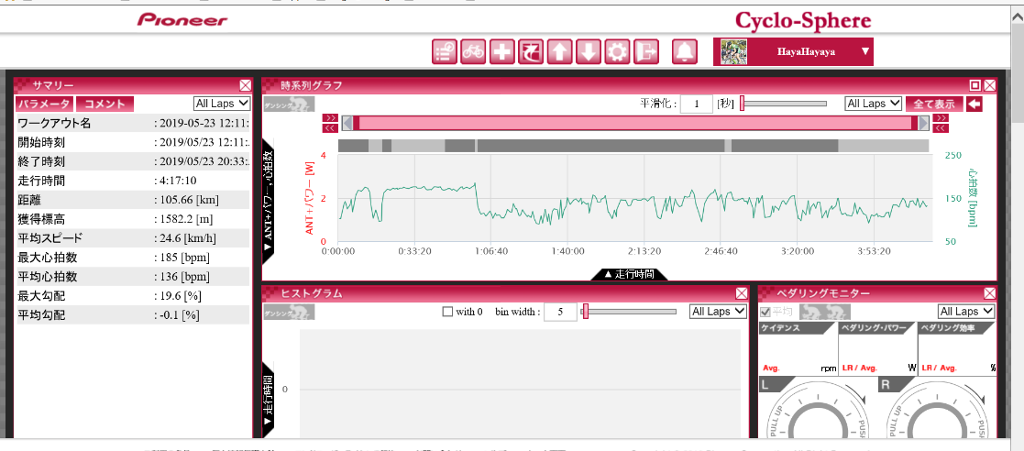Click the bicycle icon in the toolbar
This screenshot has height=451, width=1024.
[473, 52]
